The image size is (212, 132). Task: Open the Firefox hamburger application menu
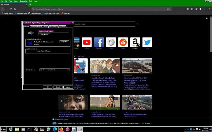click(x=209, y=9)
